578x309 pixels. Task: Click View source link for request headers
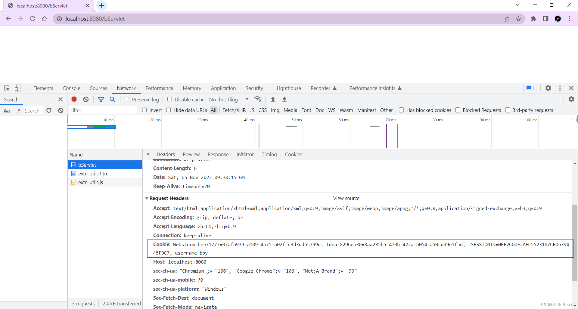pyautogui.click(x=346, y=198)
